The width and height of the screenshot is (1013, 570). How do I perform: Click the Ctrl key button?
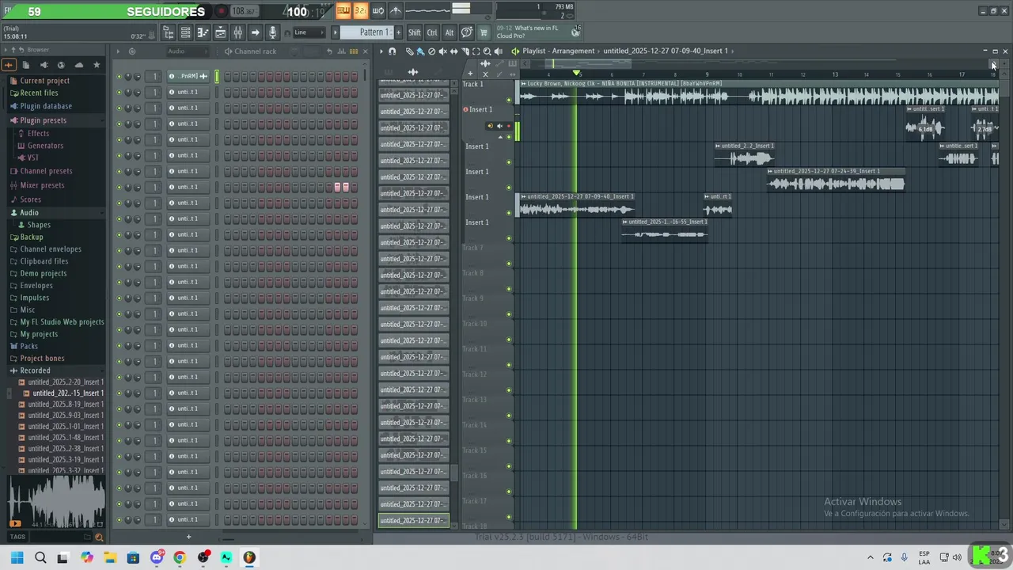point(432,32)
